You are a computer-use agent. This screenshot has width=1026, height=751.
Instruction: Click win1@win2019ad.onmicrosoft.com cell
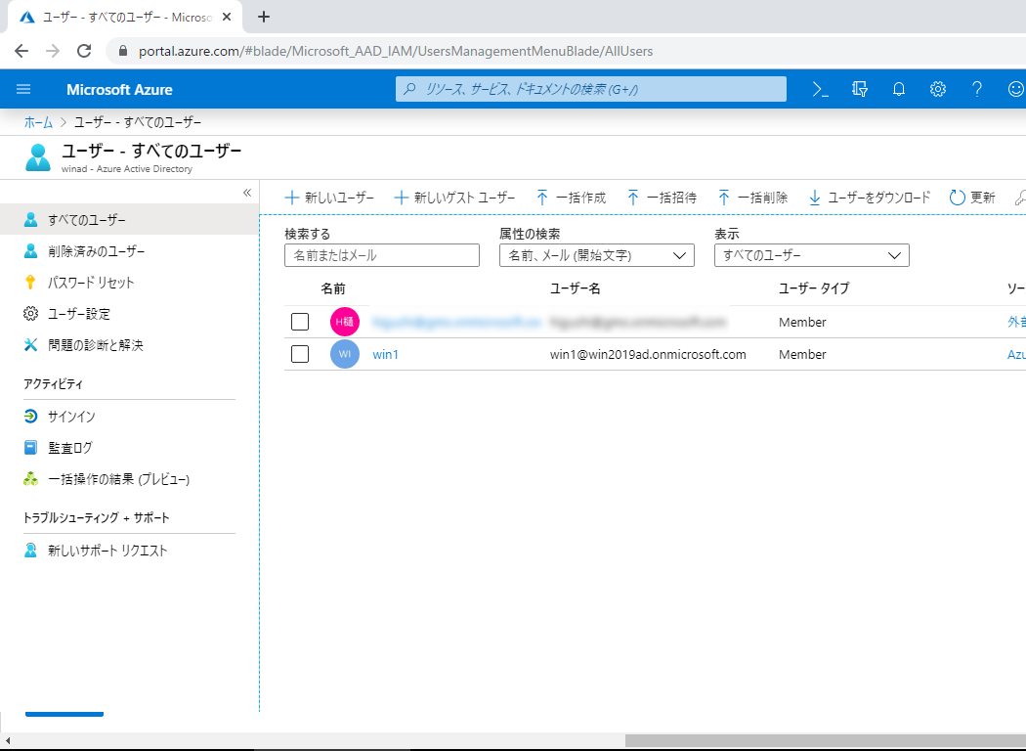point(648,354)
